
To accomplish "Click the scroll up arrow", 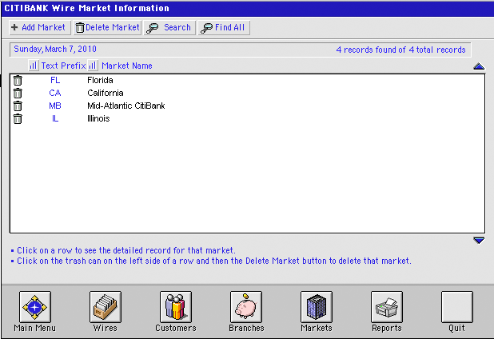I will (479, 66).
